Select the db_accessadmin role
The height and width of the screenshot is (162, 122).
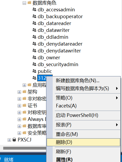(56, 10)
